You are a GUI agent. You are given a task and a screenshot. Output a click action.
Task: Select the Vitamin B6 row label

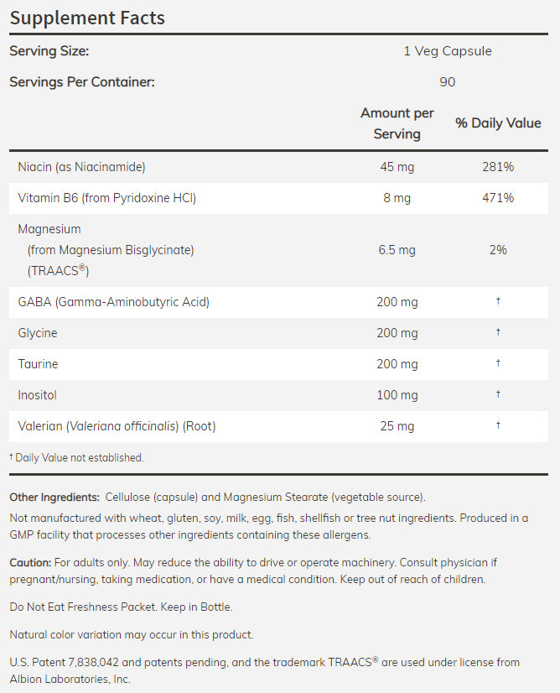click(106, 198)
